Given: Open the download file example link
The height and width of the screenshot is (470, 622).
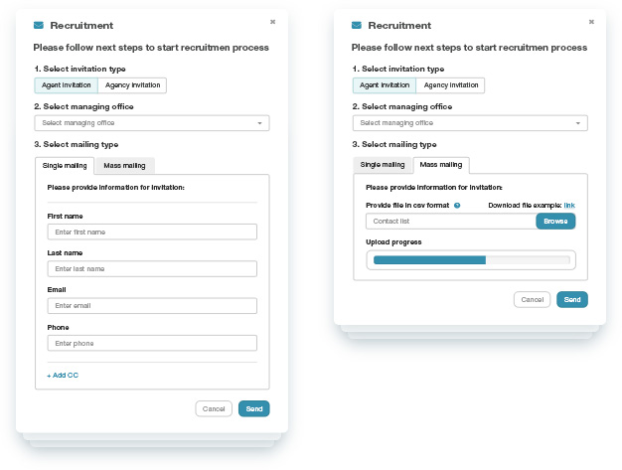Looking at the screenshot, I should coord(569,206).
